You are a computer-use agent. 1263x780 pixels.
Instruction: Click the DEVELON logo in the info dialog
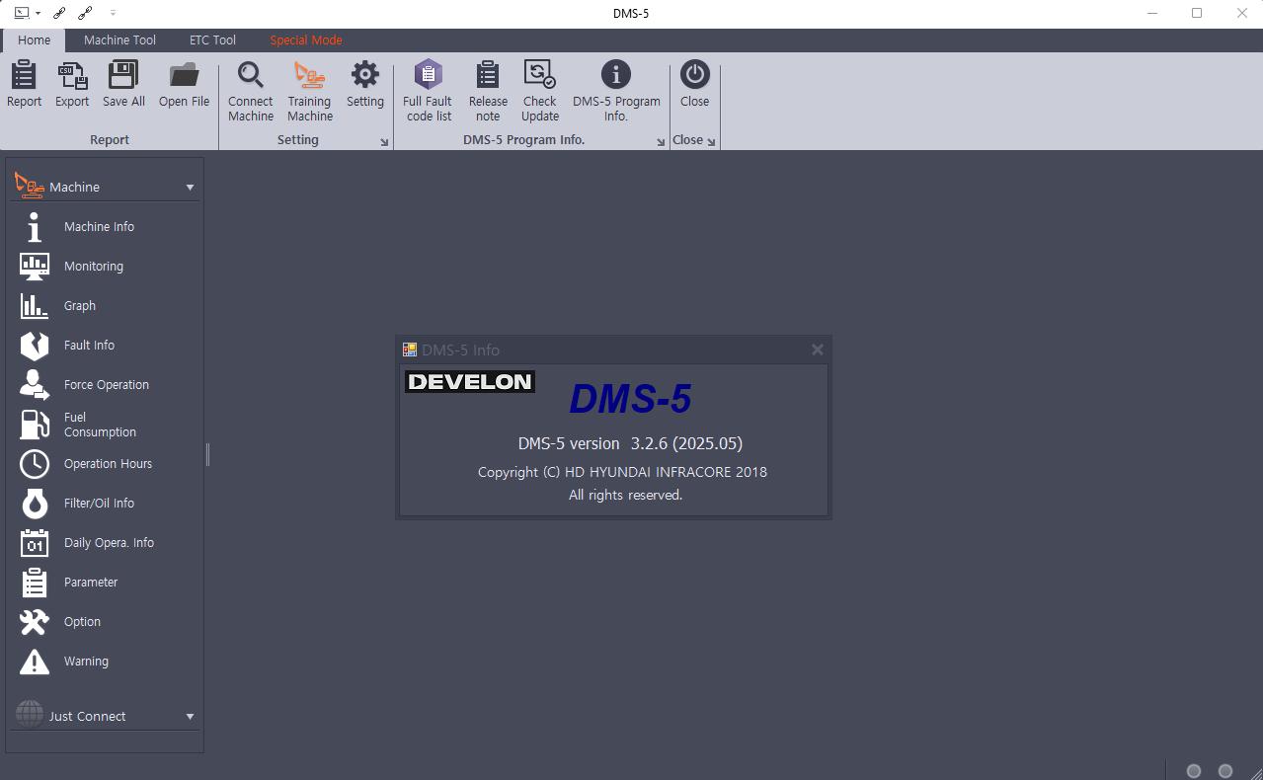470,382
